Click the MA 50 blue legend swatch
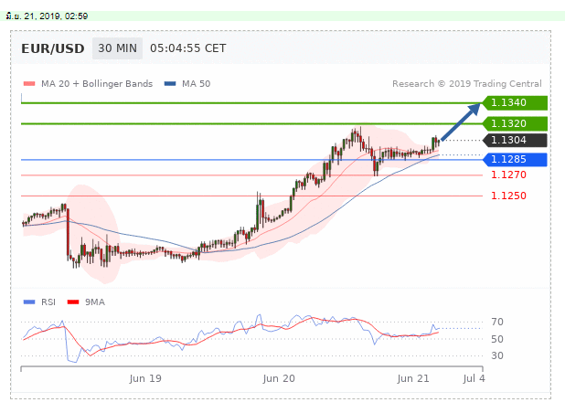Screen dimensions: 565x413 (x=170, y=84)
